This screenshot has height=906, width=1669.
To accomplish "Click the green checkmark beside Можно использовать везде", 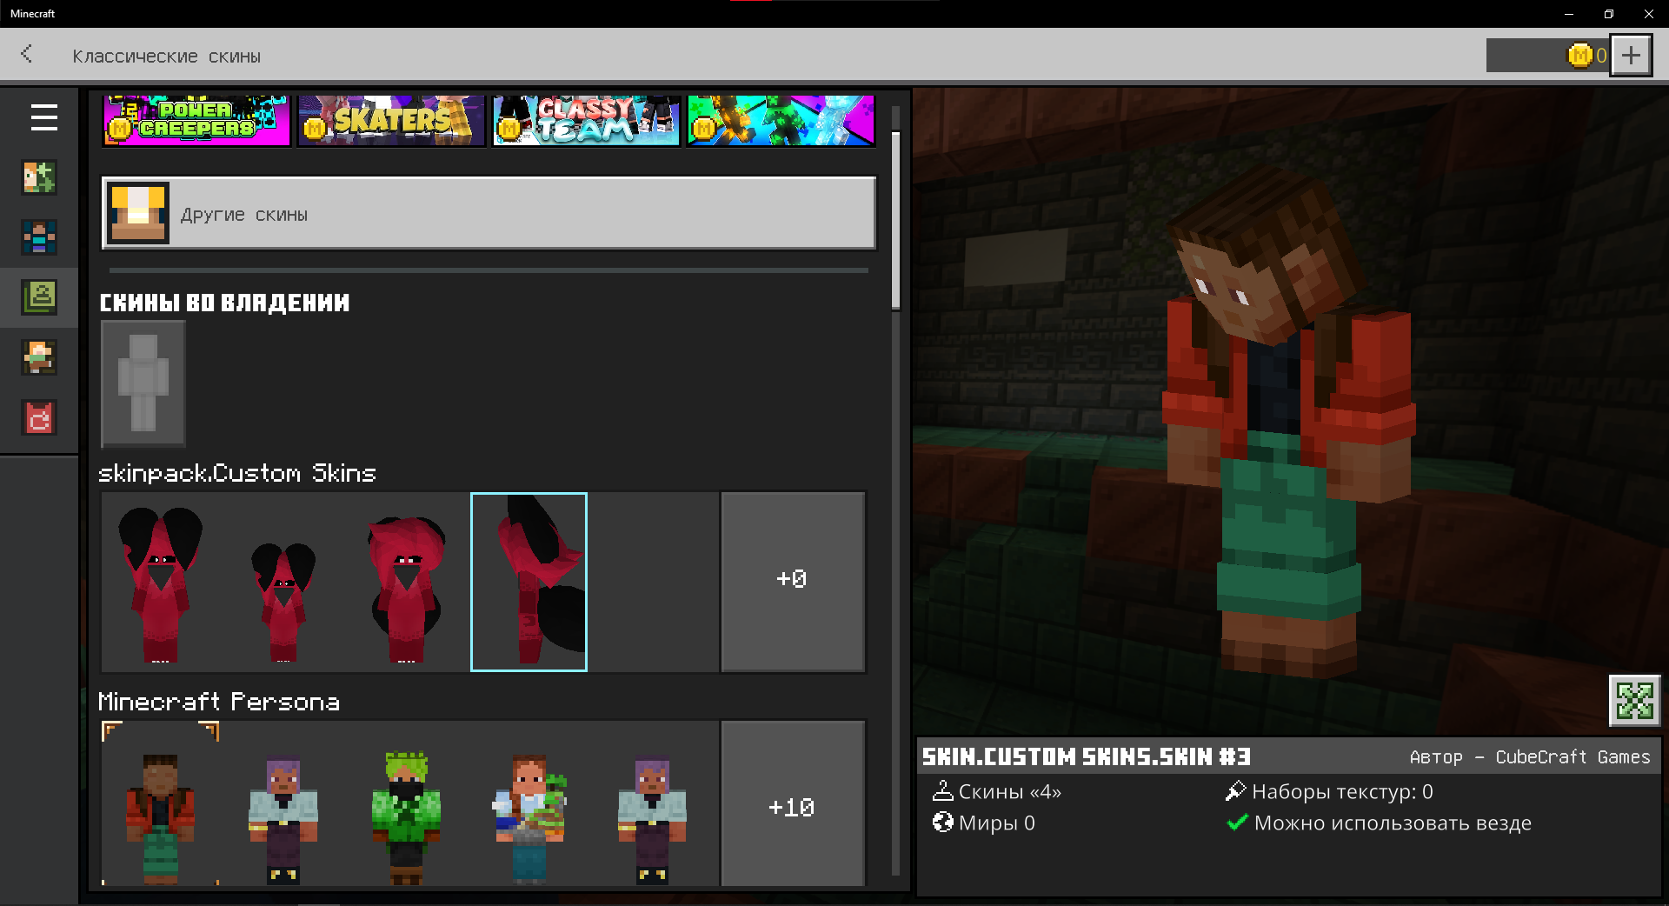I will point(1237,822).
